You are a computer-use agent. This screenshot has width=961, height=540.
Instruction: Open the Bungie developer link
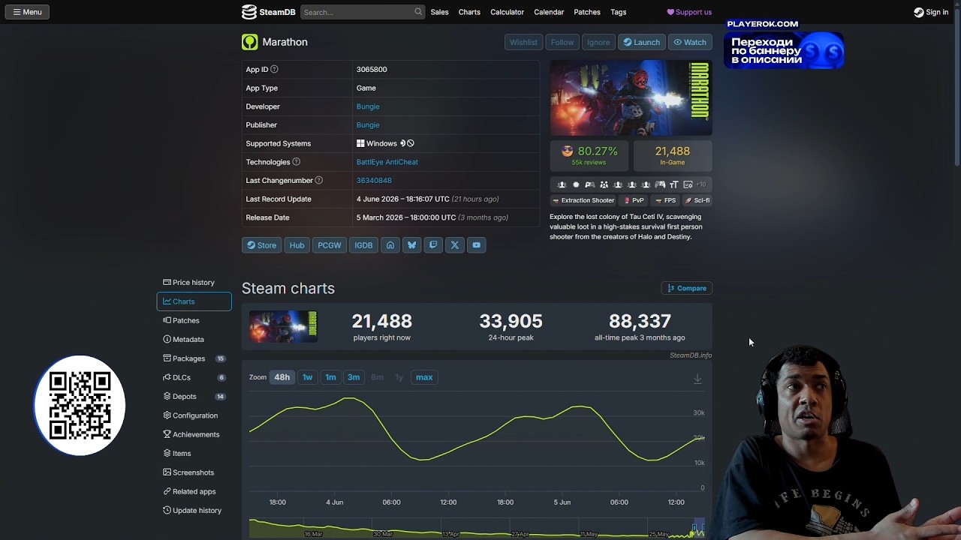(x=368, y=106)
